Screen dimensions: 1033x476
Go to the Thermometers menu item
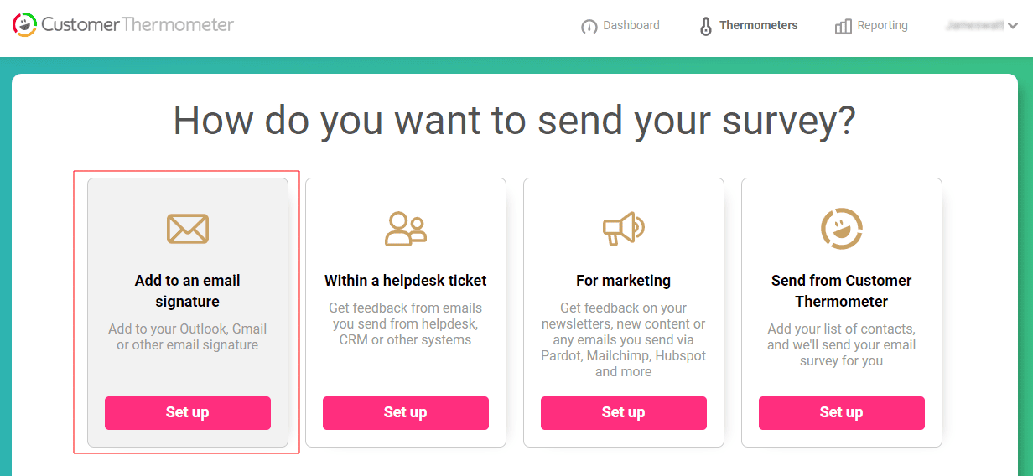coord(758,26)
